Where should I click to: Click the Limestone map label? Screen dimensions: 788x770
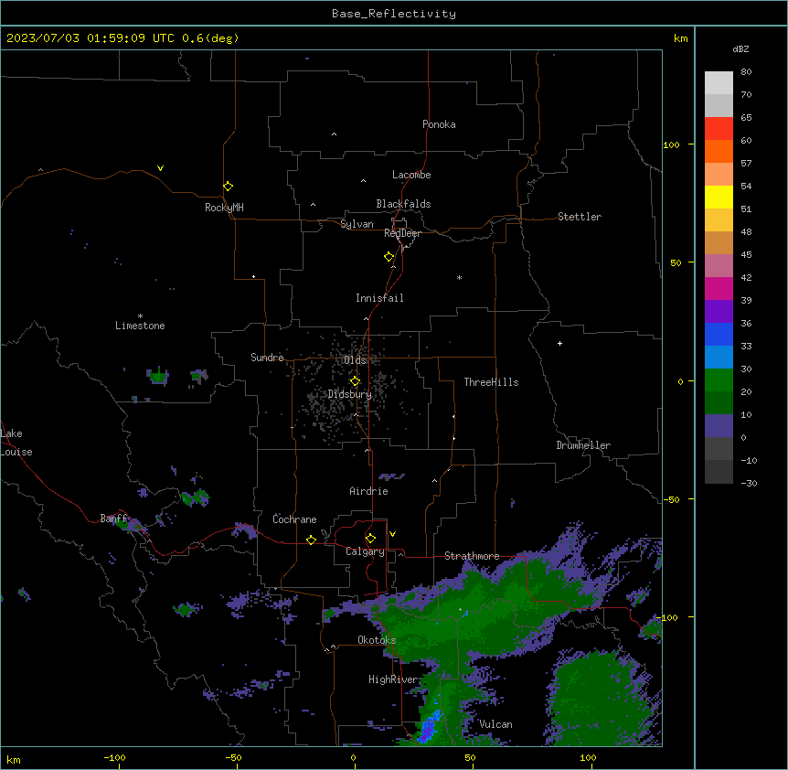point(140,326)
